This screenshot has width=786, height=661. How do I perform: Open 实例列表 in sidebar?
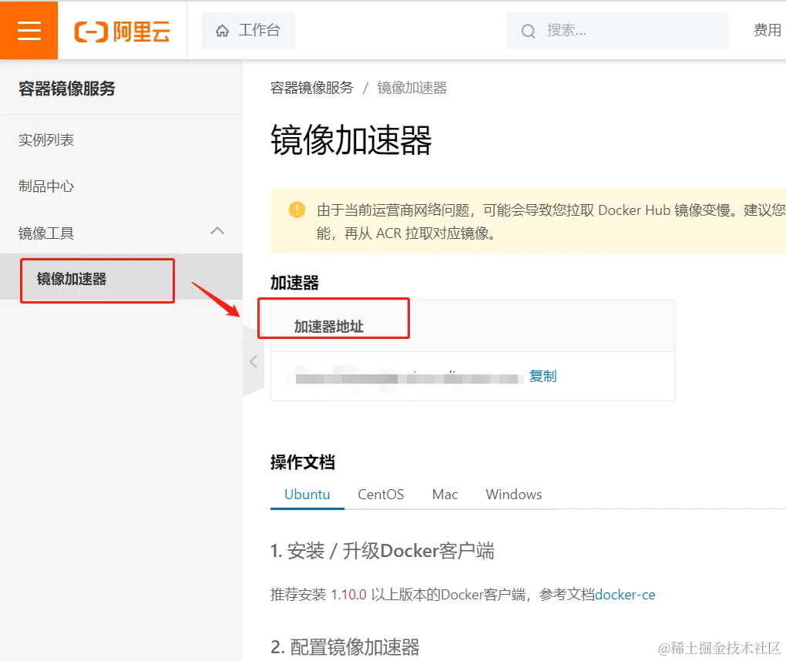pos(46,139)
